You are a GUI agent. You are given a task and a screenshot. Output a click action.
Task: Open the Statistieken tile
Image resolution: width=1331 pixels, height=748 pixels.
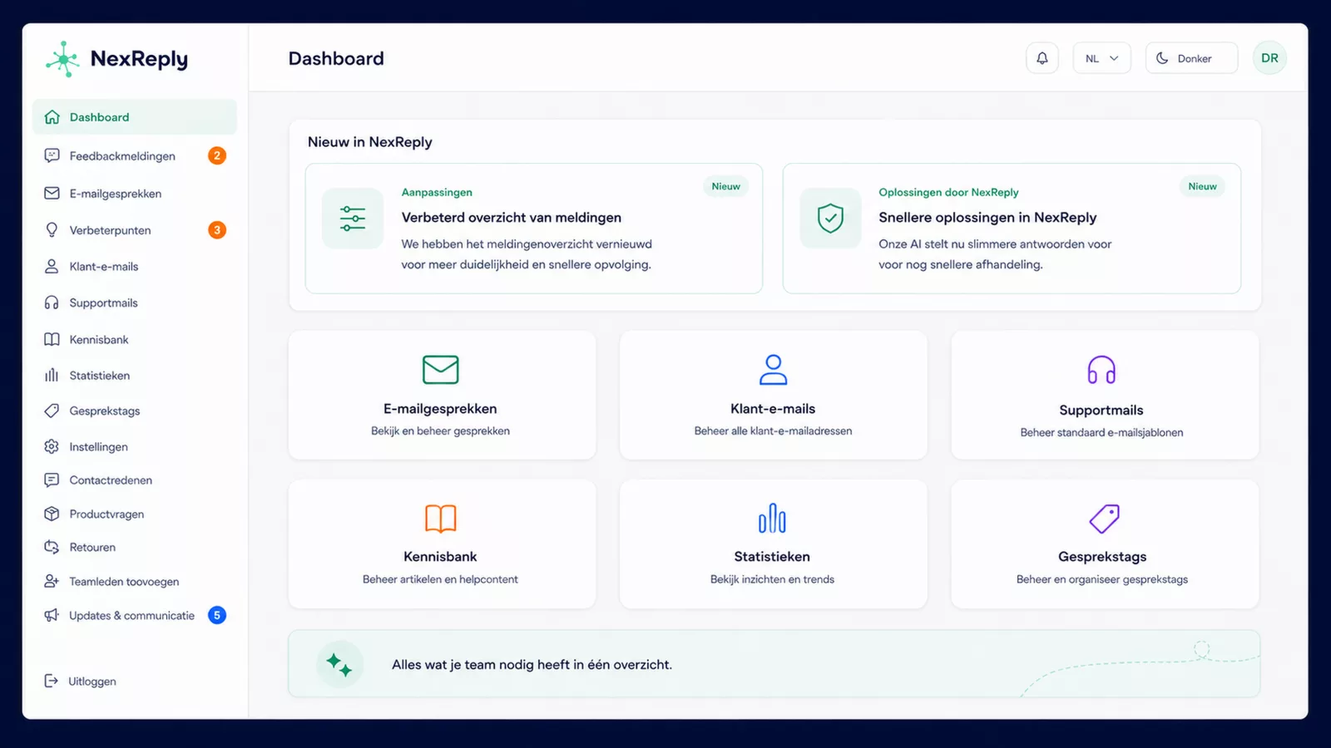(x=773, y=544)
